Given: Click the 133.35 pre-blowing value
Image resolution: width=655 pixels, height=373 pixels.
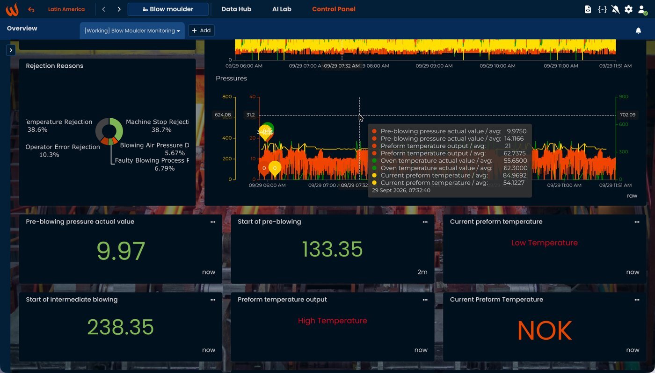Looking at the screenshot, I should pos(333,249).
